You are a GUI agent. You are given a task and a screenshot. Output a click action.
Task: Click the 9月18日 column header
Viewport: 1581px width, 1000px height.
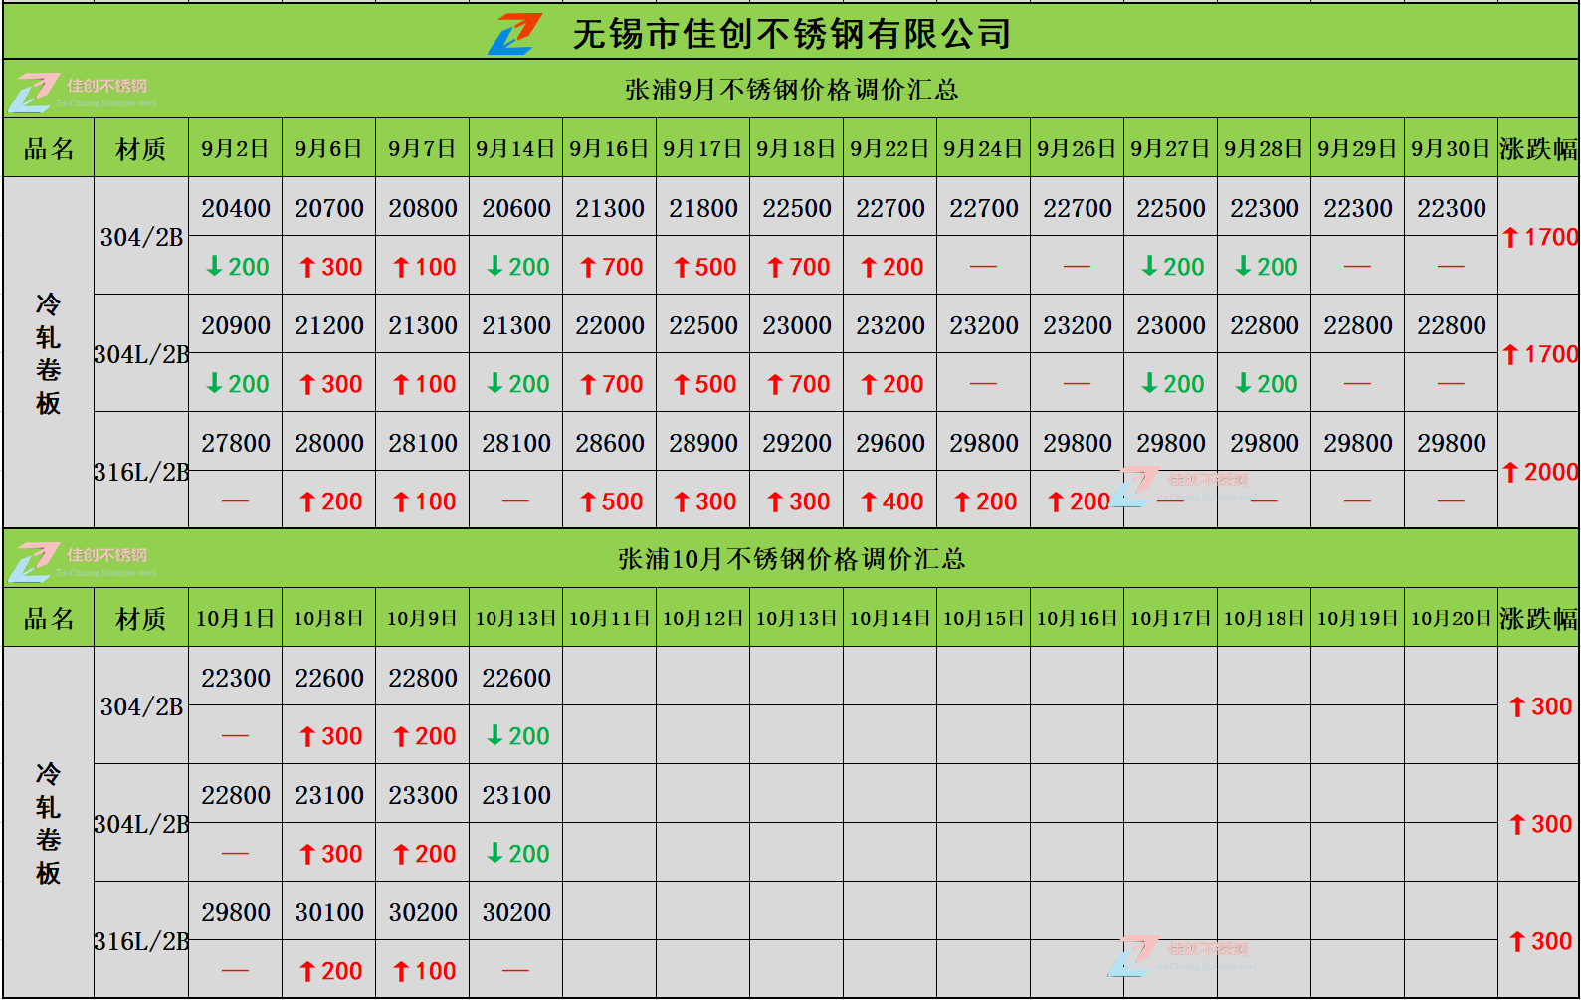[x=797, y=148]
